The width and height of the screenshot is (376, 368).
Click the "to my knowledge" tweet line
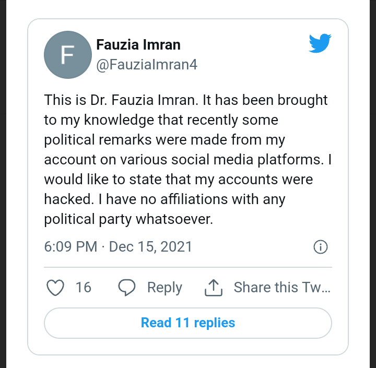(x=161, y=120)
